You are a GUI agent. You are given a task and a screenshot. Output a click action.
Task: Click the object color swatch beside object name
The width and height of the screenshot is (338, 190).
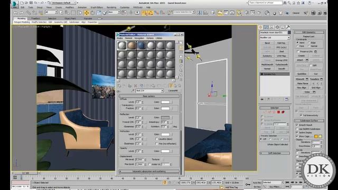[289, 33]
